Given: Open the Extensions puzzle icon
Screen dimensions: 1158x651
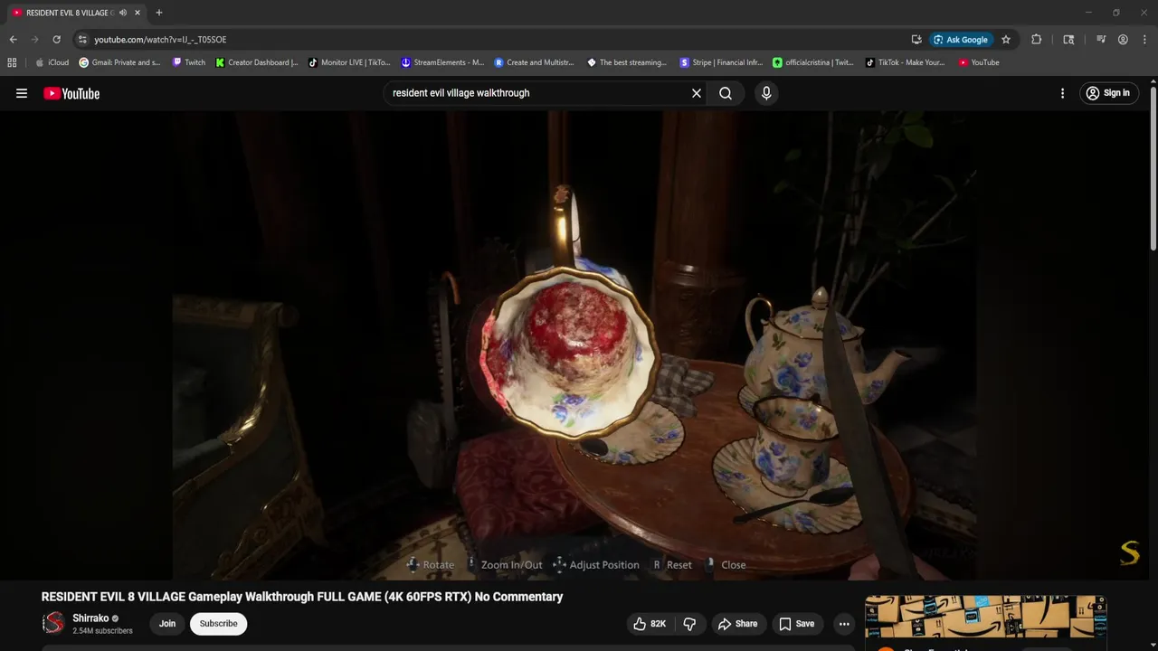Looking at the screenshot, I should click(x=1037, y=40).
